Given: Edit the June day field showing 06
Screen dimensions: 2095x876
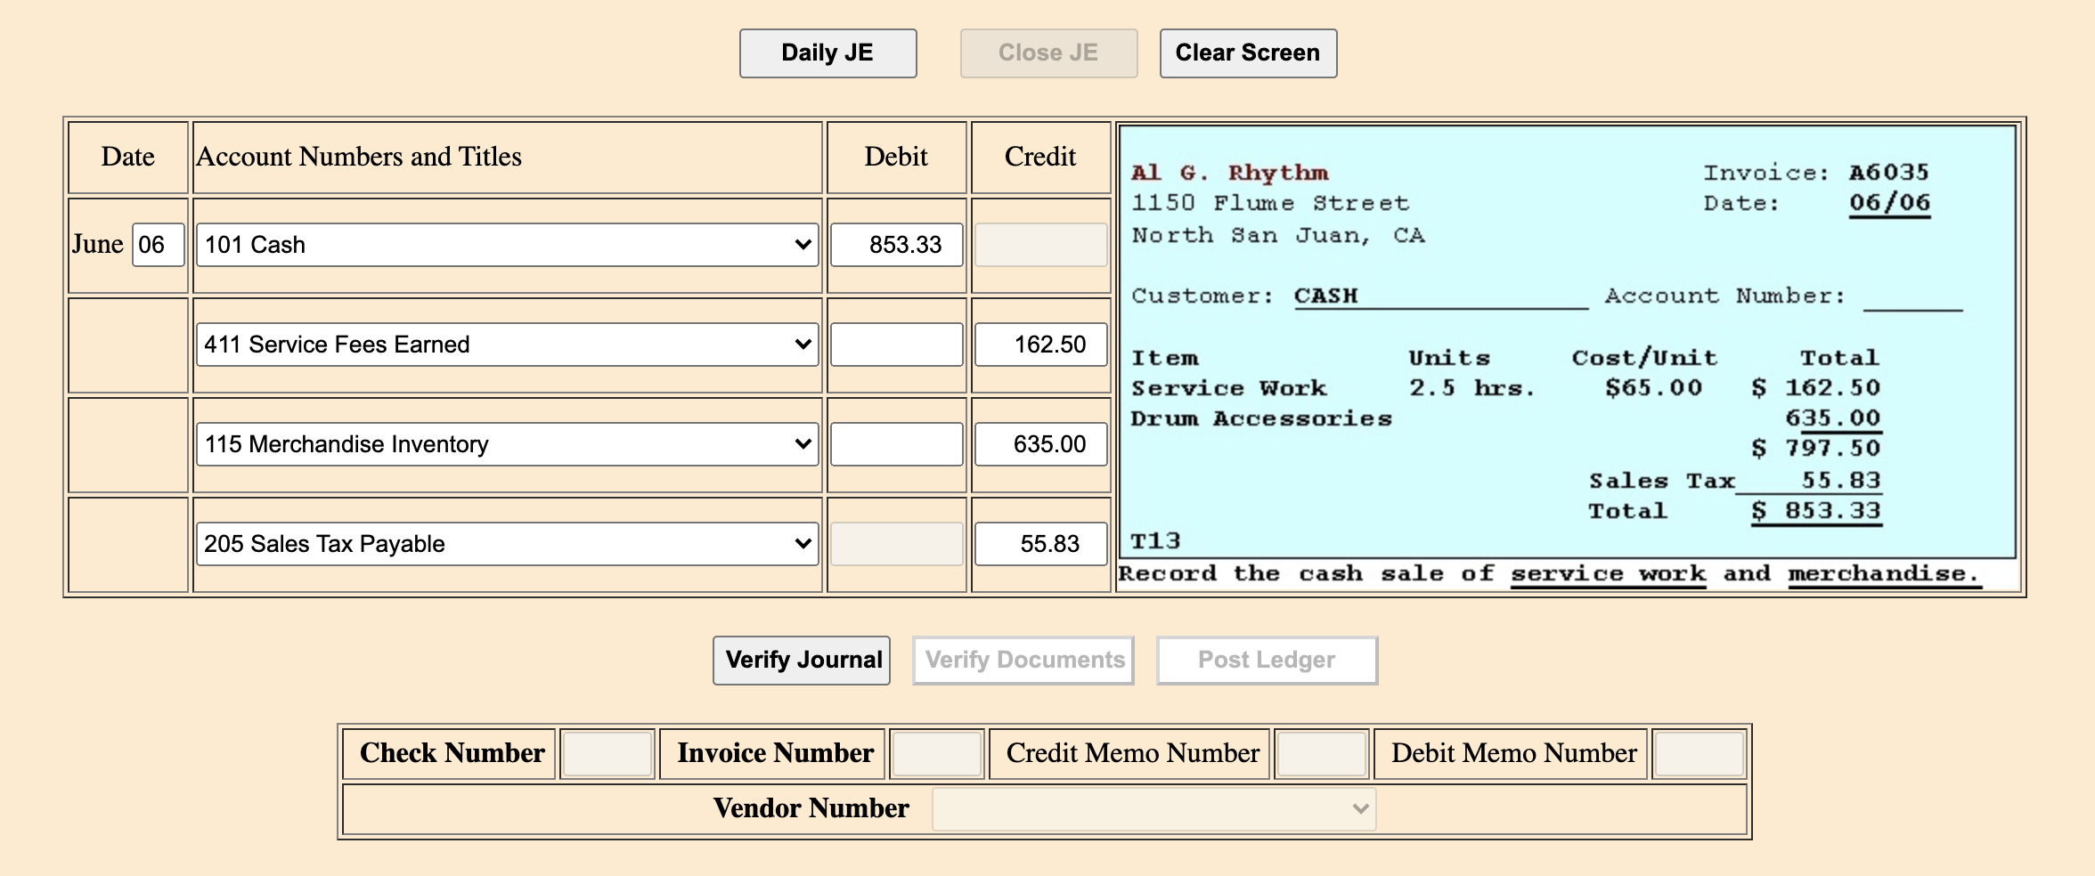Looking at the screenshot, I should pyautogui.click(x=158, y=245).
